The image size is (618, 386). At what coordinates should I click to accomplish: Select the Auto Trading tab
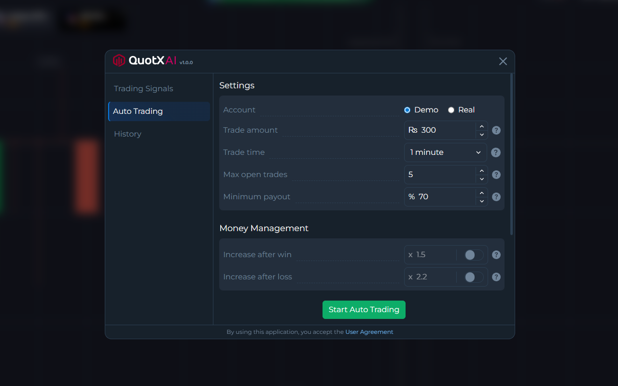tap(159, 111)
